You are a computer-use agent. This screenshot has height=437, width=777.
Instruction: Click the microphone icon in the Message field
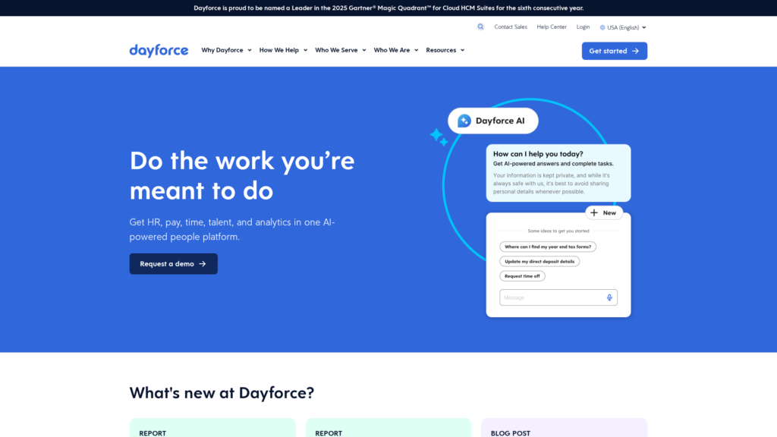point(609,297)
